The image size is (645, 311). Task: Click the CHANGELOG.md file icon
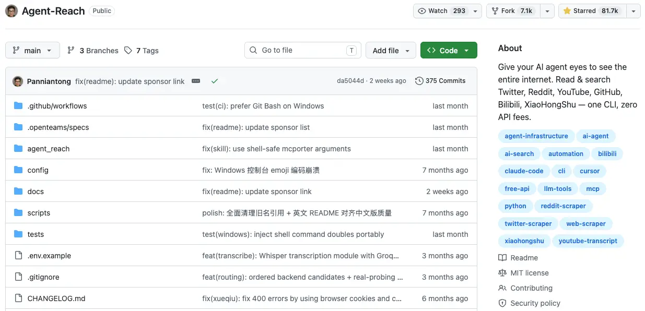pos(18,298)
